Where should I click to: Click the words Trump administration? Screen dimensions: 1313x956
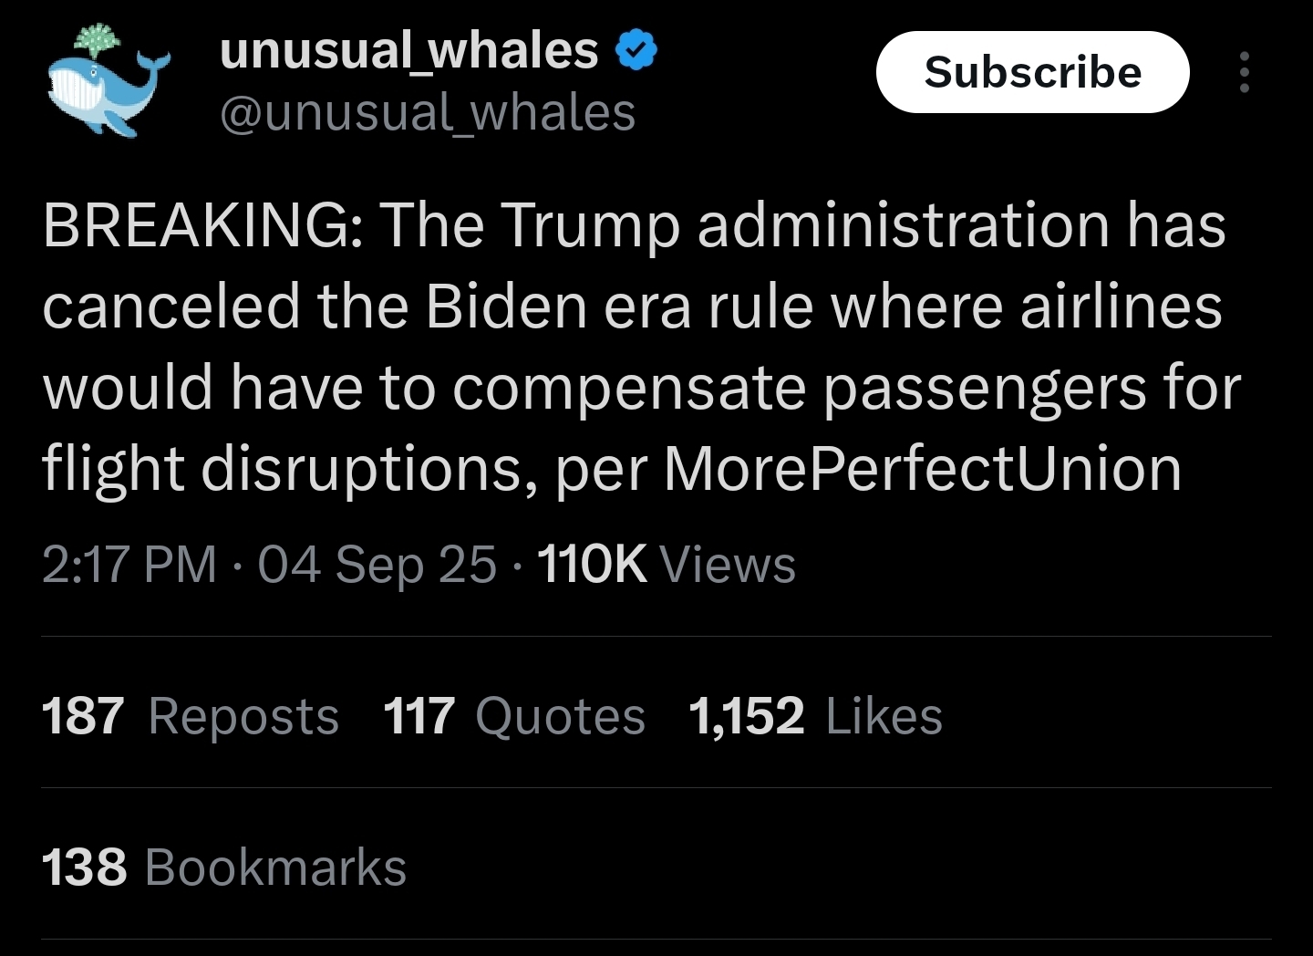[x=802, y=225]
